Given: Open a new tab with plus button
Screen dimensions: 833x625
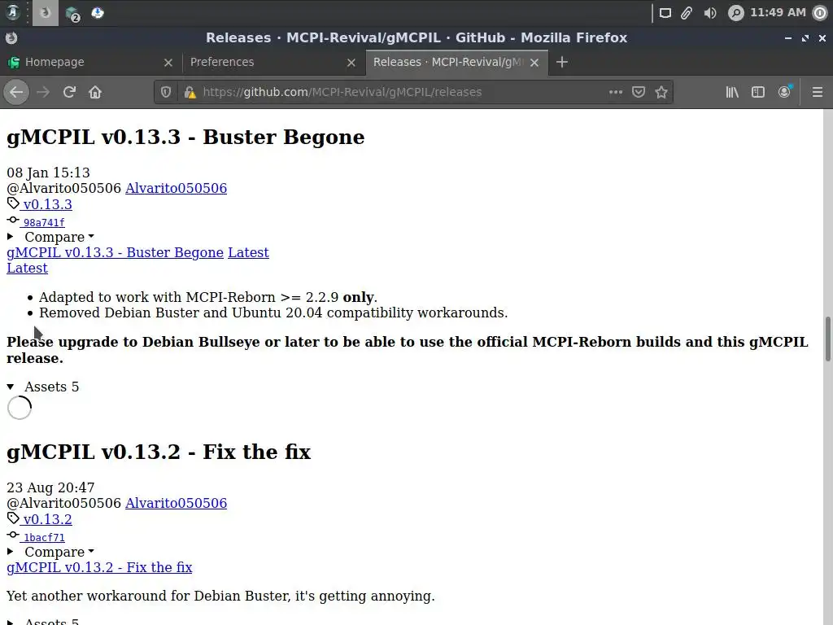Looking at the screenshot, I should click(x=562, y=62).
